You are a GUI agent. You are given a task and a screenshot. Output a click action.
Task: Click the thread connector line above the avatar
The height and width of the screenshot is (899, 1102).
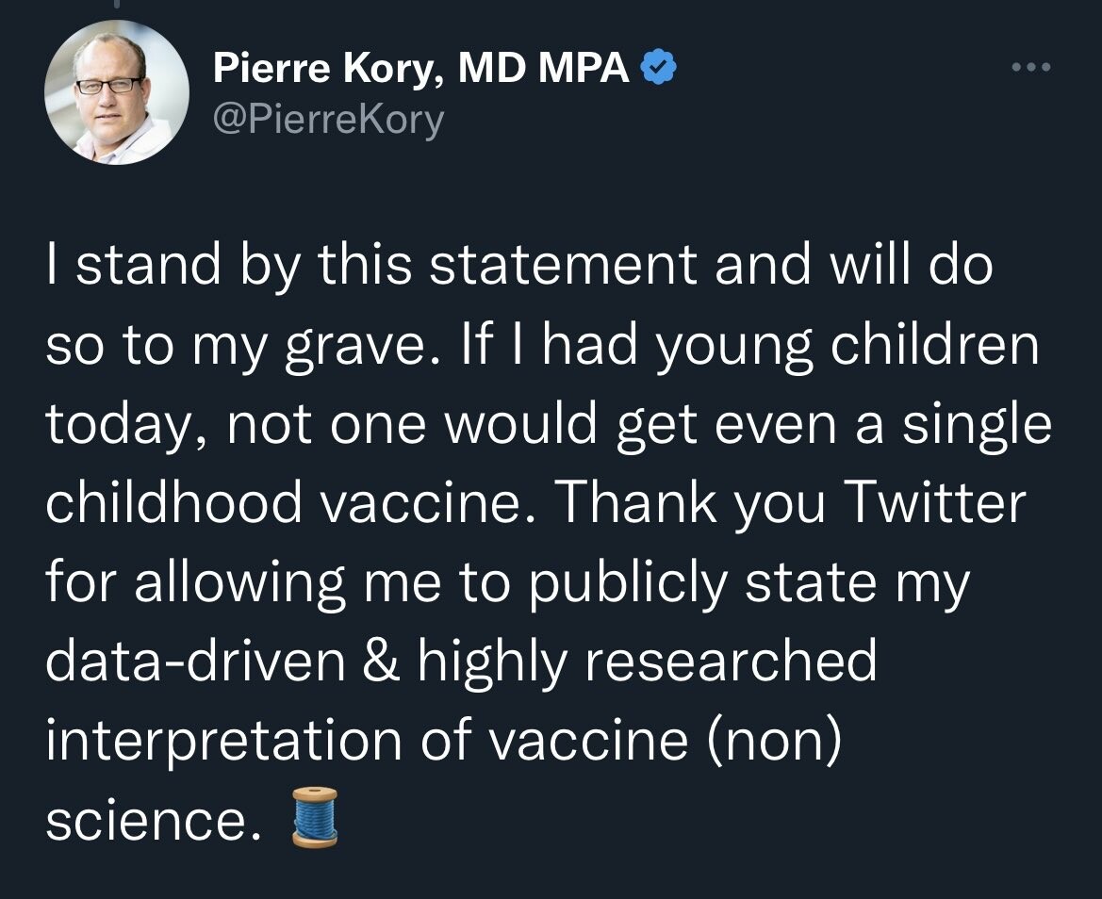(115, 6)
